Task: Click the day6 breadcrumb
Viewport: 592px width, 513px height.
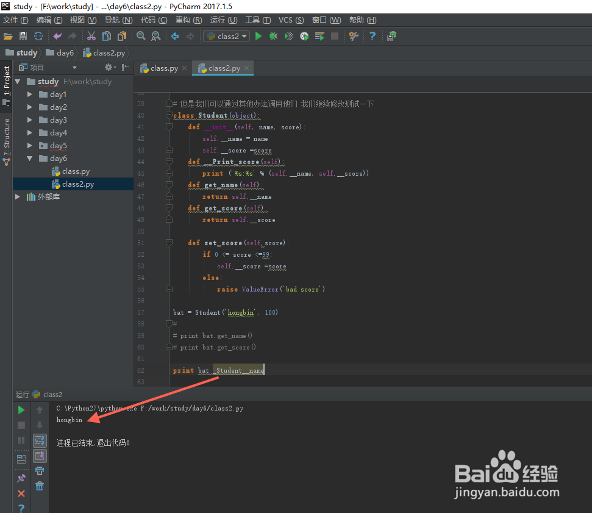Action: coord(60,53)
